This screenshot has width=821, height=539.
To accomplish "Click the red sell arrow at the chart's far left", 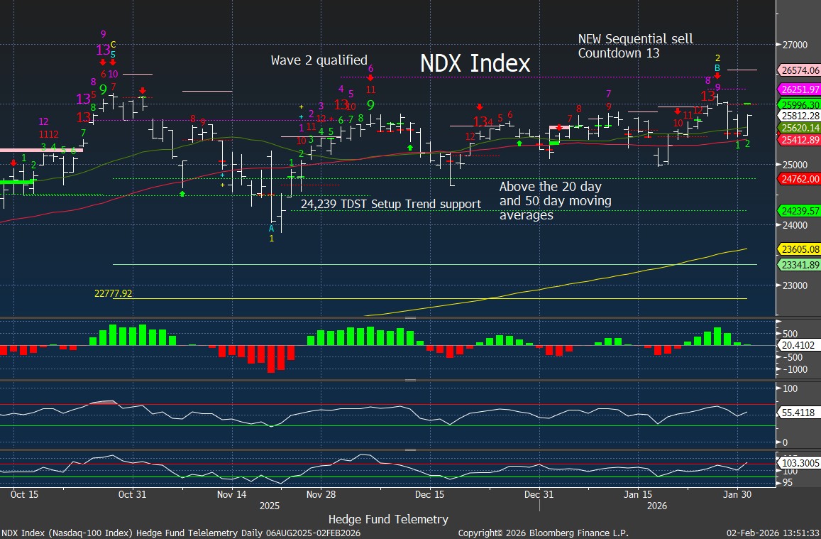I will (13, 163).
